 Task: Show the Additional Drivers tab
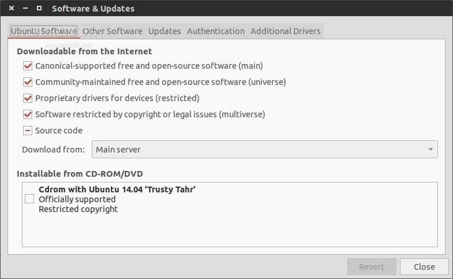pos(285,31)
